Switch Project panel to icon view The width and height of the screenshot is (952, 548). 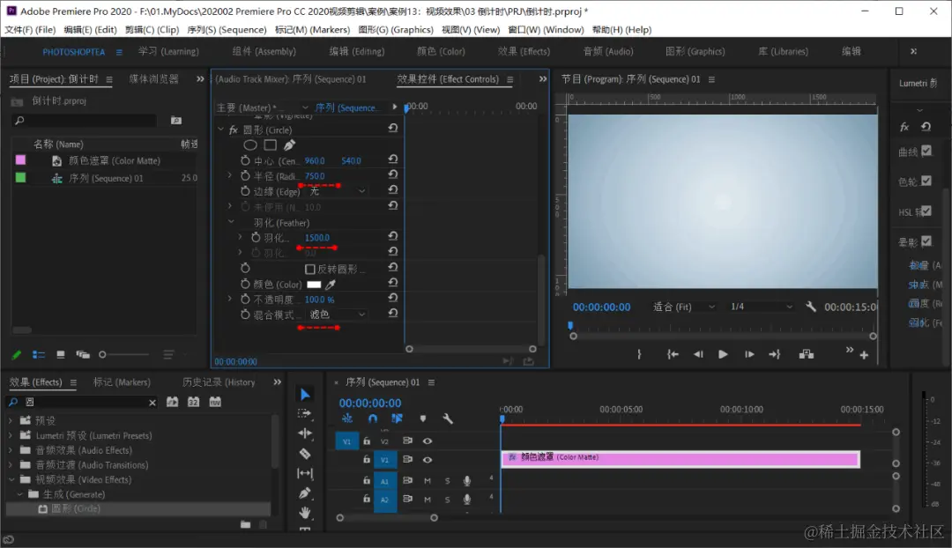pos(61,354)
